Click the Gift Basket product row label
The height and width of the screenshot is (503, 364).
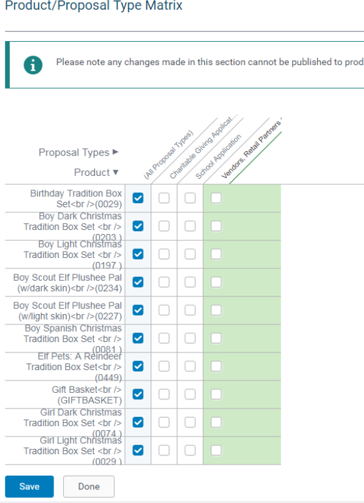(87, 395)
